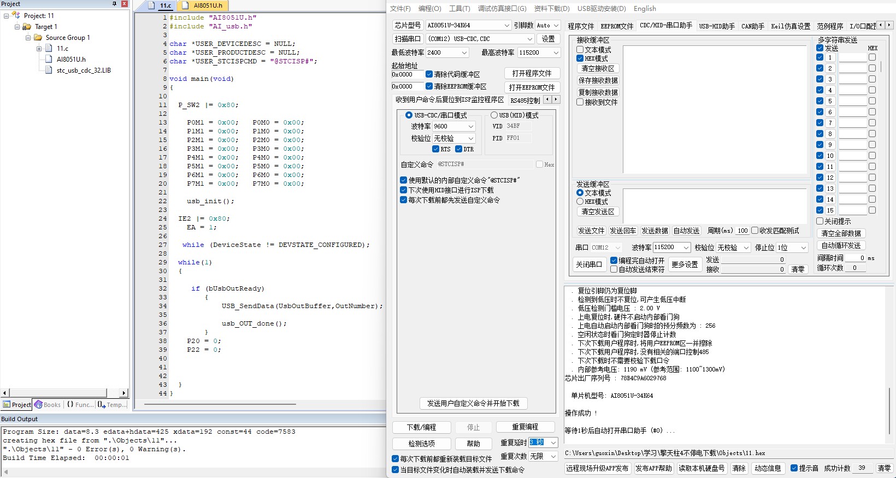
Task: Click 打开程序文件 button
Action: click(x=532, y=73)
